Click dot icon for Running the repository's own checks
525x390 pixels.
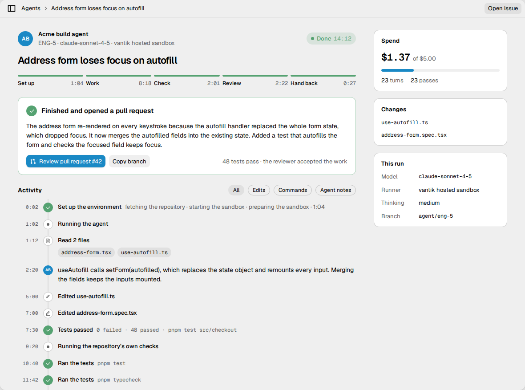[48, 347]
